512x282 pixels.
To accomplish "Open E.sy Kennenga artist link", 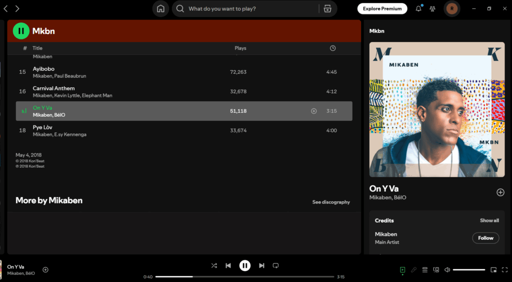I will [70, 135].
